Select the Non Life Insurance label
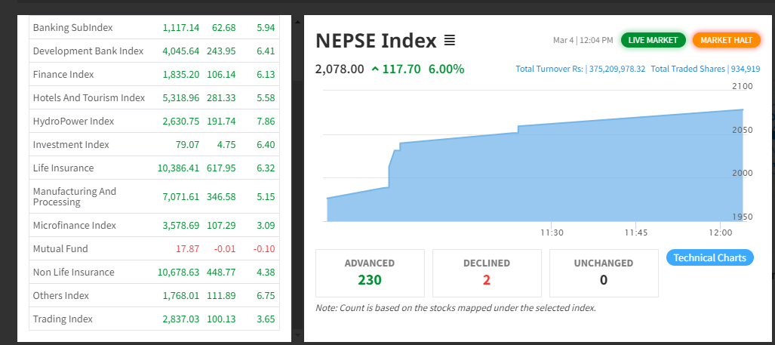The height and width of the screenshot is (345, 775). [x=74, y=273]
